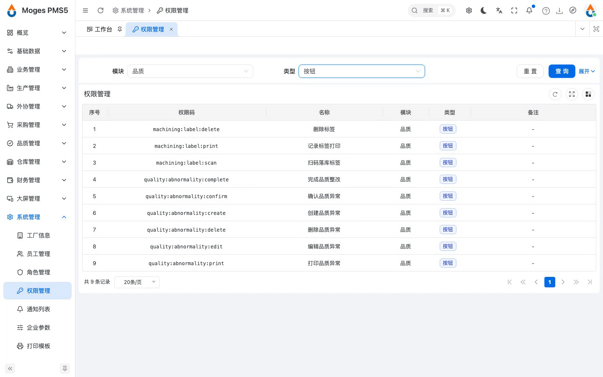
Task: Collapse the sidebar with double-chevron icon
Action: (10, 369)
